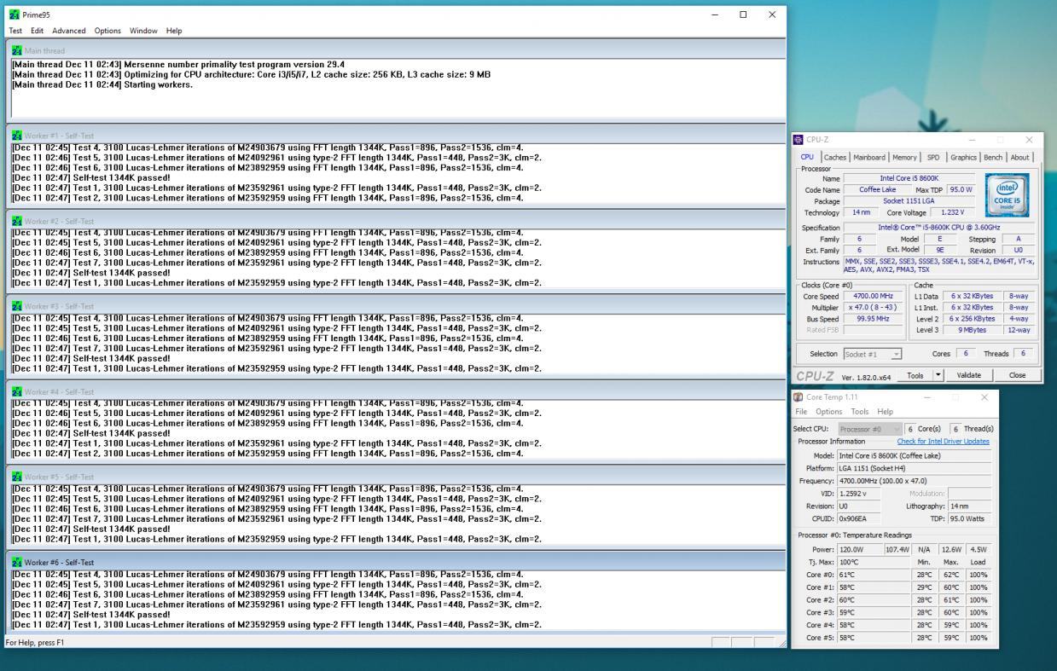Click the Worker #1 window icon
The height and width of the screenshot is (671, 1057).
click(17, 136)
